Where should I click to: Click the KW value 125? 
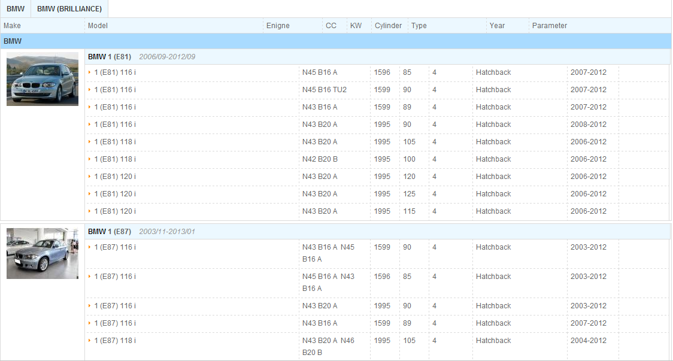409,194
